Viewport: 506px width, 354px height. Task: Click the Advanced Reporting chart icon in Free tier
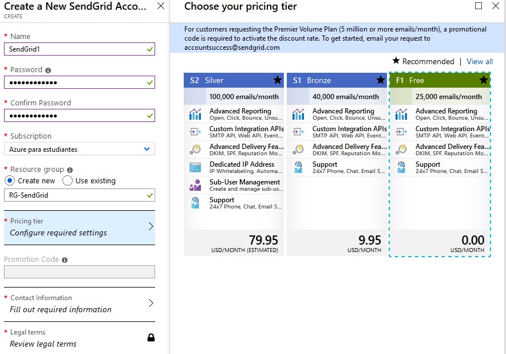point(401,115)
